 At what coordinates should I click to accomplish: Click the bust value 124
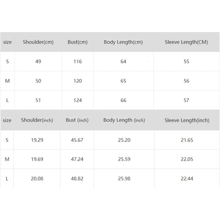pos(78,100)
